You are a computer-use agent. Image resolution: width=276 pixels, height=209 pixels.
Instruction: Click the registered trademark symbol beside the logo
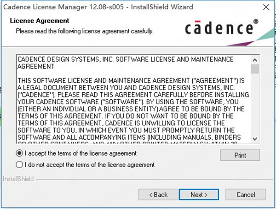(x=256, y=22)
